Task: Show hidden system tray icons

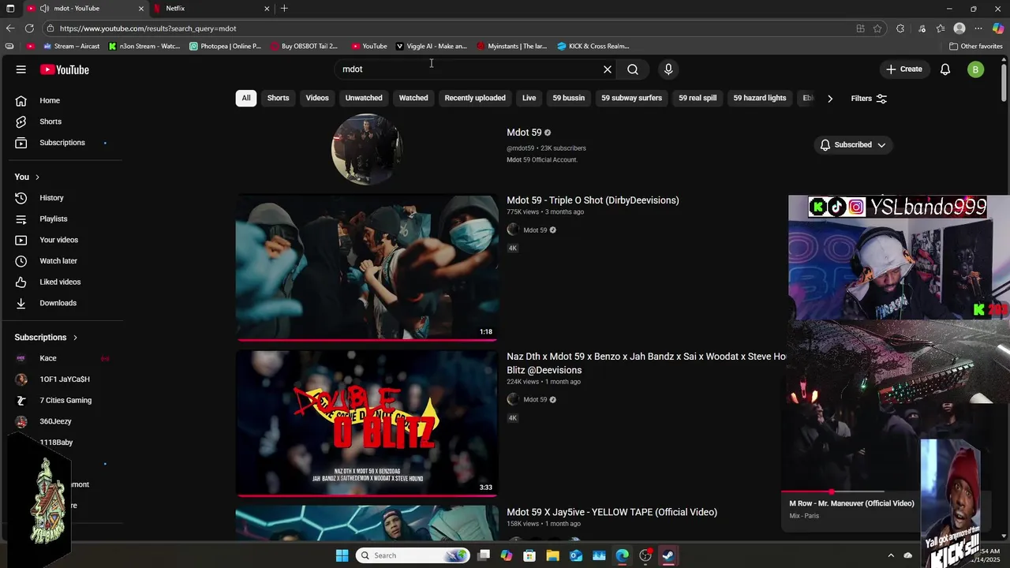Action: 891,555
